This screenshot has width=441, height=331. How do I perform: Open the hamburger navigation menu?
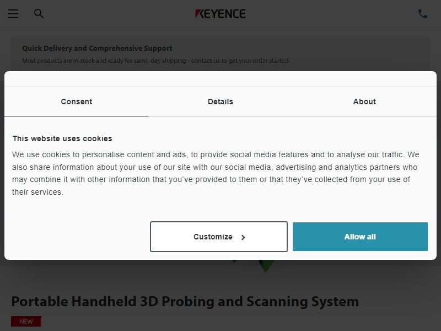pos(13,14)
